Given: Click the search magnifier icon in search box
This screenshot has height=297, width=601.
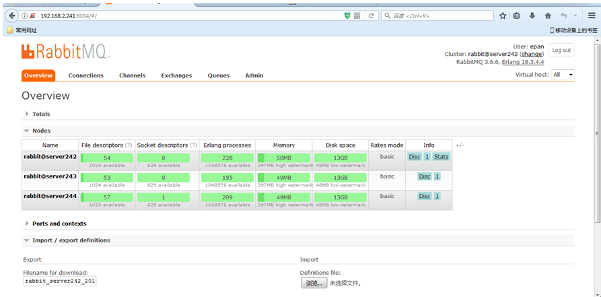Looking at the screenshot, I should (x=388, y=15).
